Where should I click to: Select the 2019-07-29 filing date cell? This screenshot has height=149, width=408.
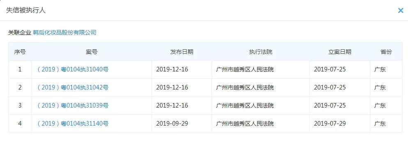coord(330,124)
